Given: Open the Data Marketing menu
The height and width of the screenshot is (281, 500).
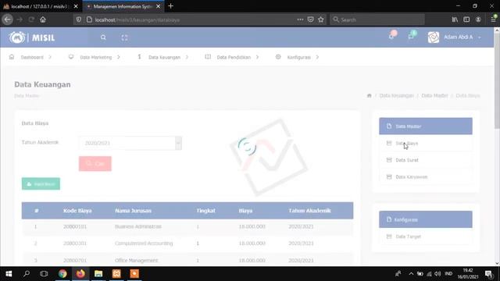Looking at the screenshot, I should coord(95,57).
